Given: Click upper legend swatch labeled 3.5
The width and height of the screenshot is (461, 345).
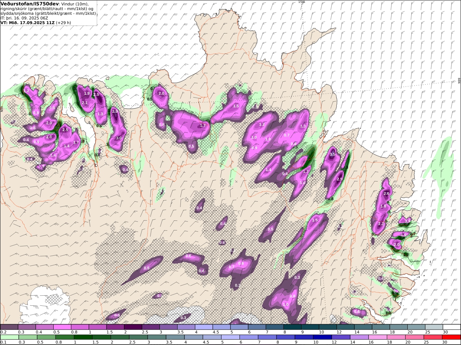Looking at the screenshot, I should [186, 327].
